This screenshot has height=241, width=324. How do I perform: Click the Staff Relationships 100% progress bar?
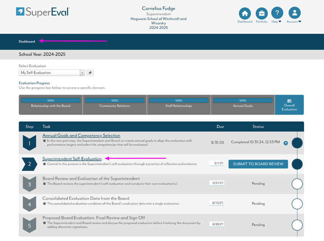pyautogui.click(x=179, y=100)
